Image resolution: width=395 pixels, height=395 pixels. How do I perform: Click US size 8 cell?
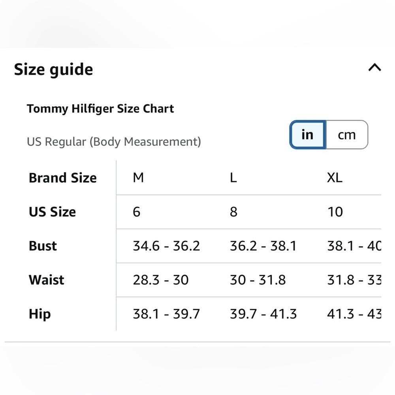click(x=233, y=212)
